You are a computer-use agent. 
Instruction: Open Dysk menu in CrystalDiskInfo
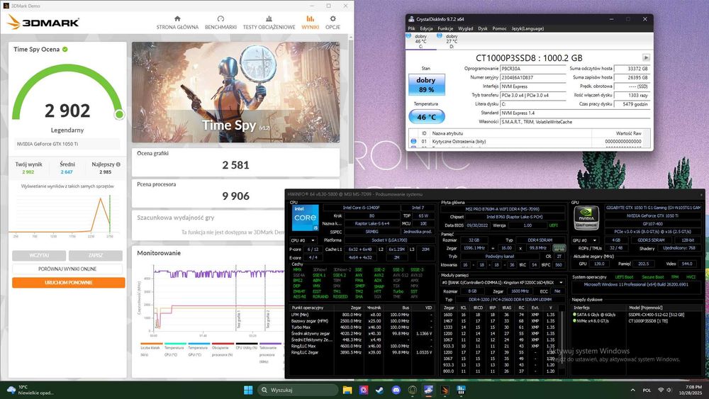482,28
